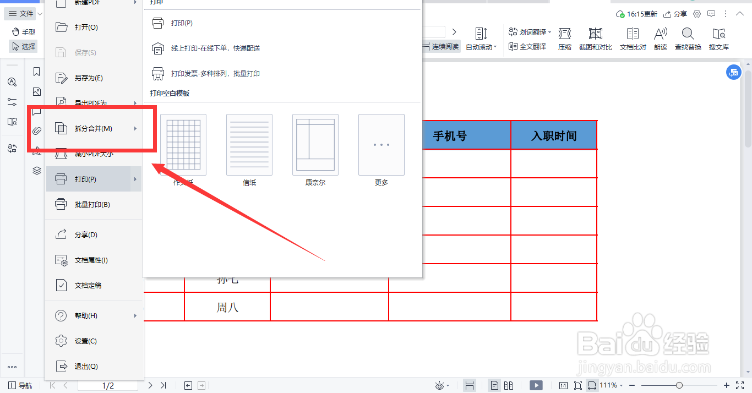
Task: Expand the 文件 menu dropdown arrow
Action: click(x=40, y=14)
